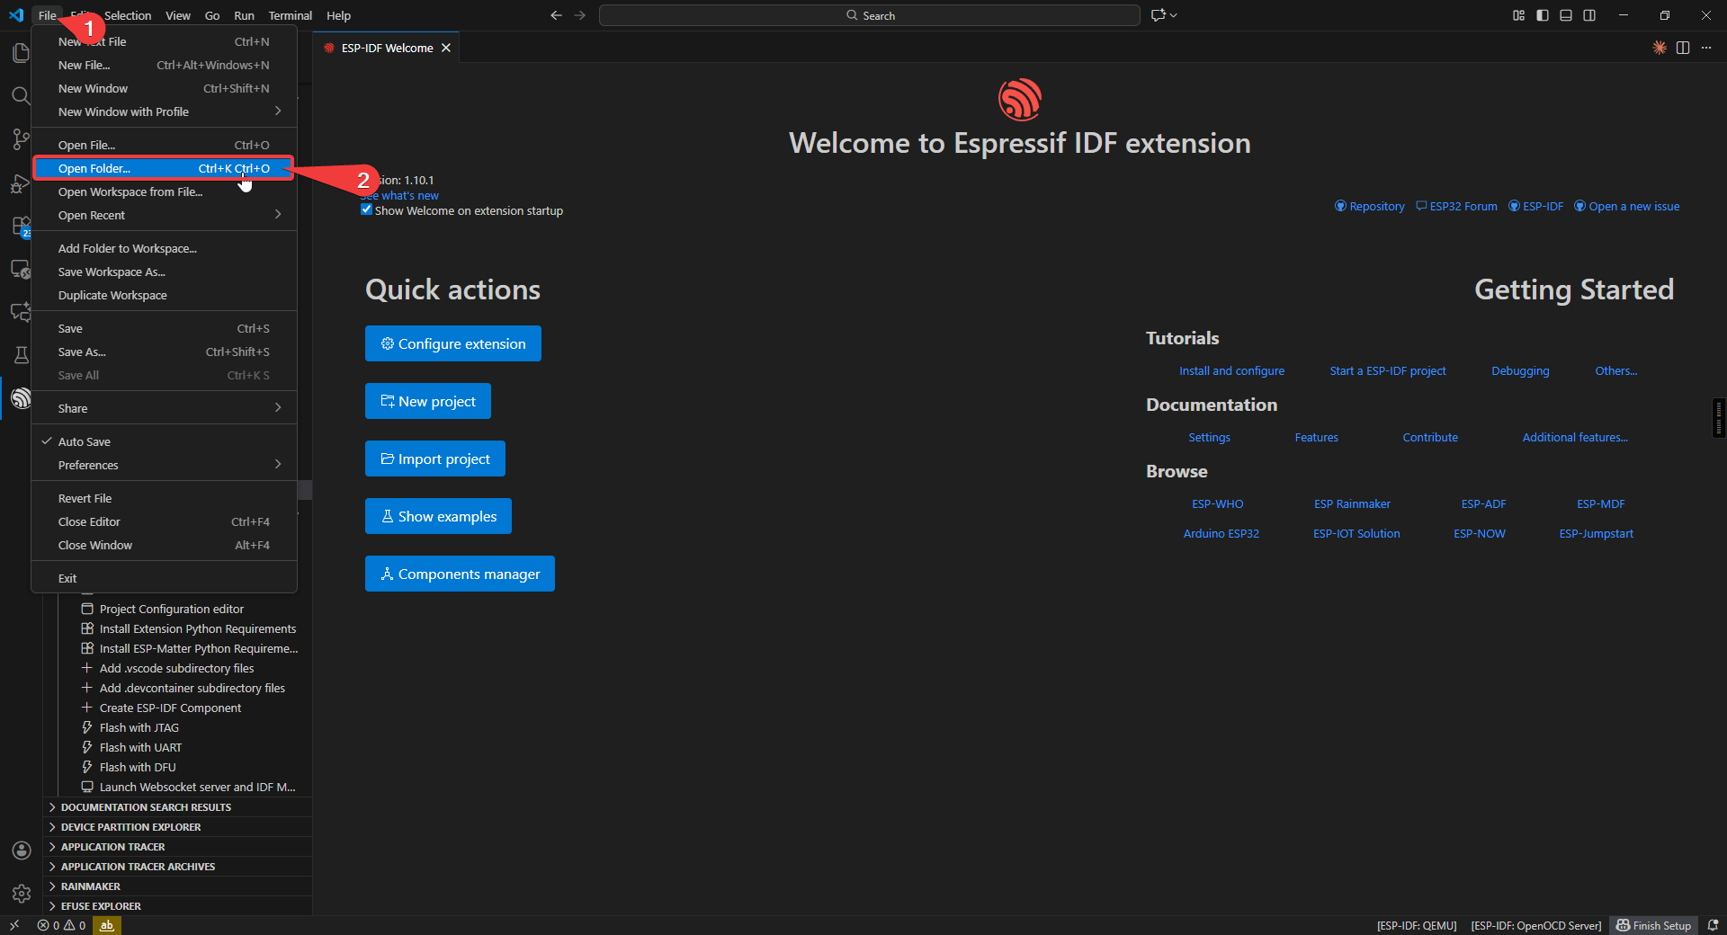Open the Copilot chat icon in title bar
Image resolution: width=1727 pixels, height=935 pixels.
[x=1159, y=15]
